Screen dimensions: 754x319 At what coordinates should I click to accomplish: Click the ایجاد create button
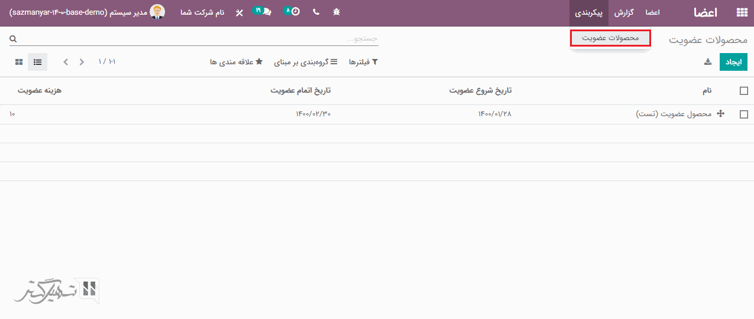pyautogui.click(x=733, y=62)
